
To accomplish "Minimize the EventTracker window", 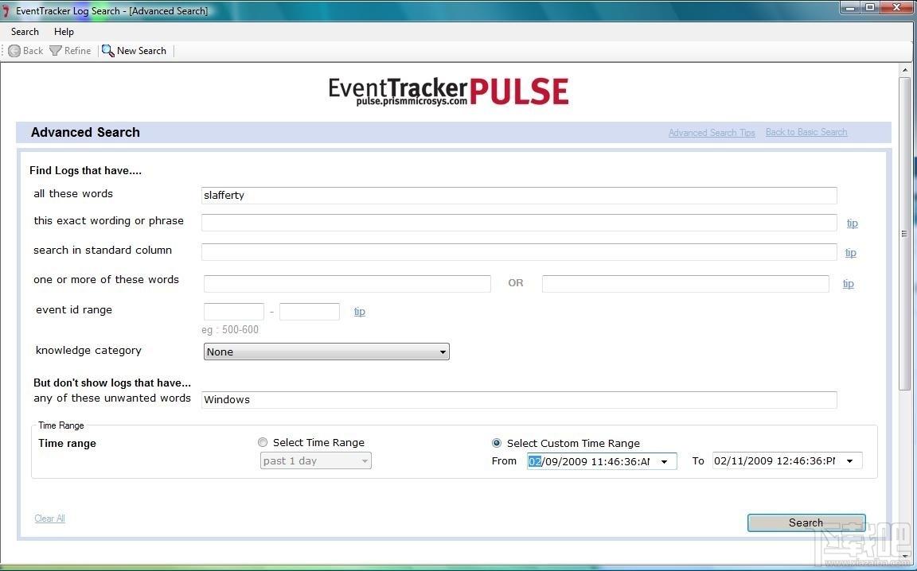I will click(849, 8).
